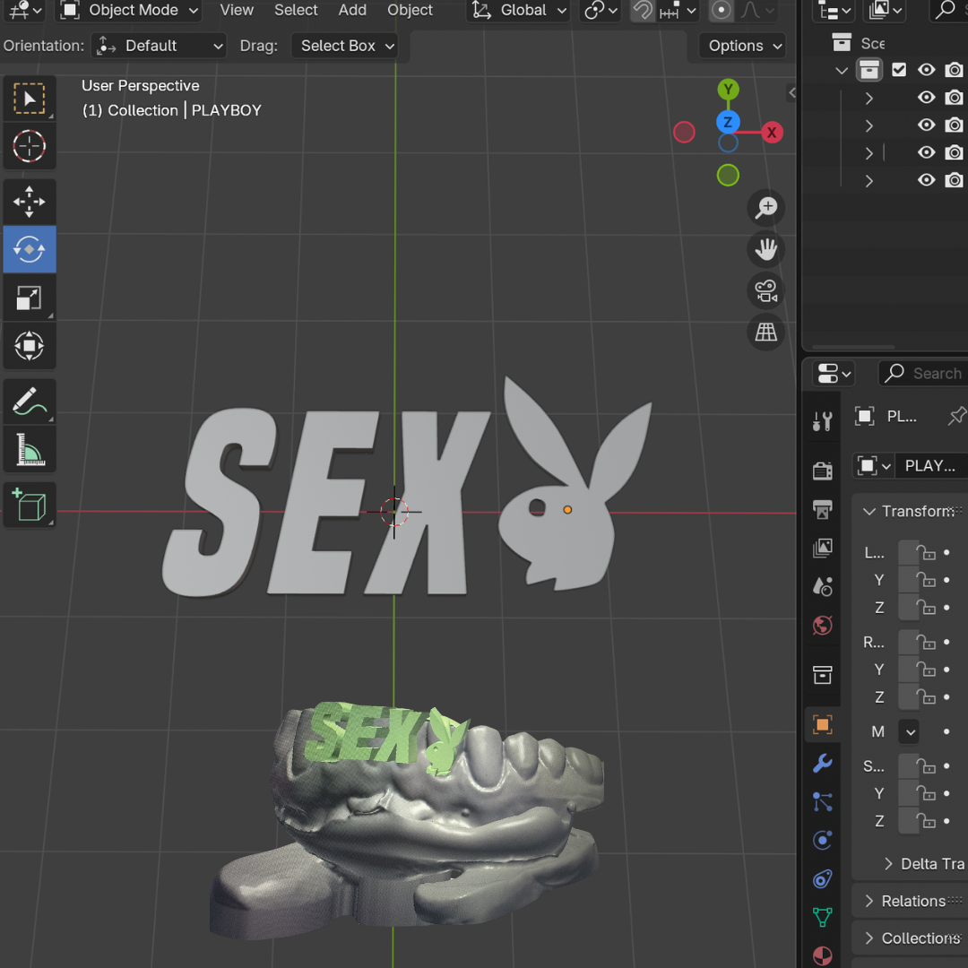Select the Add Cube tool

29,505
